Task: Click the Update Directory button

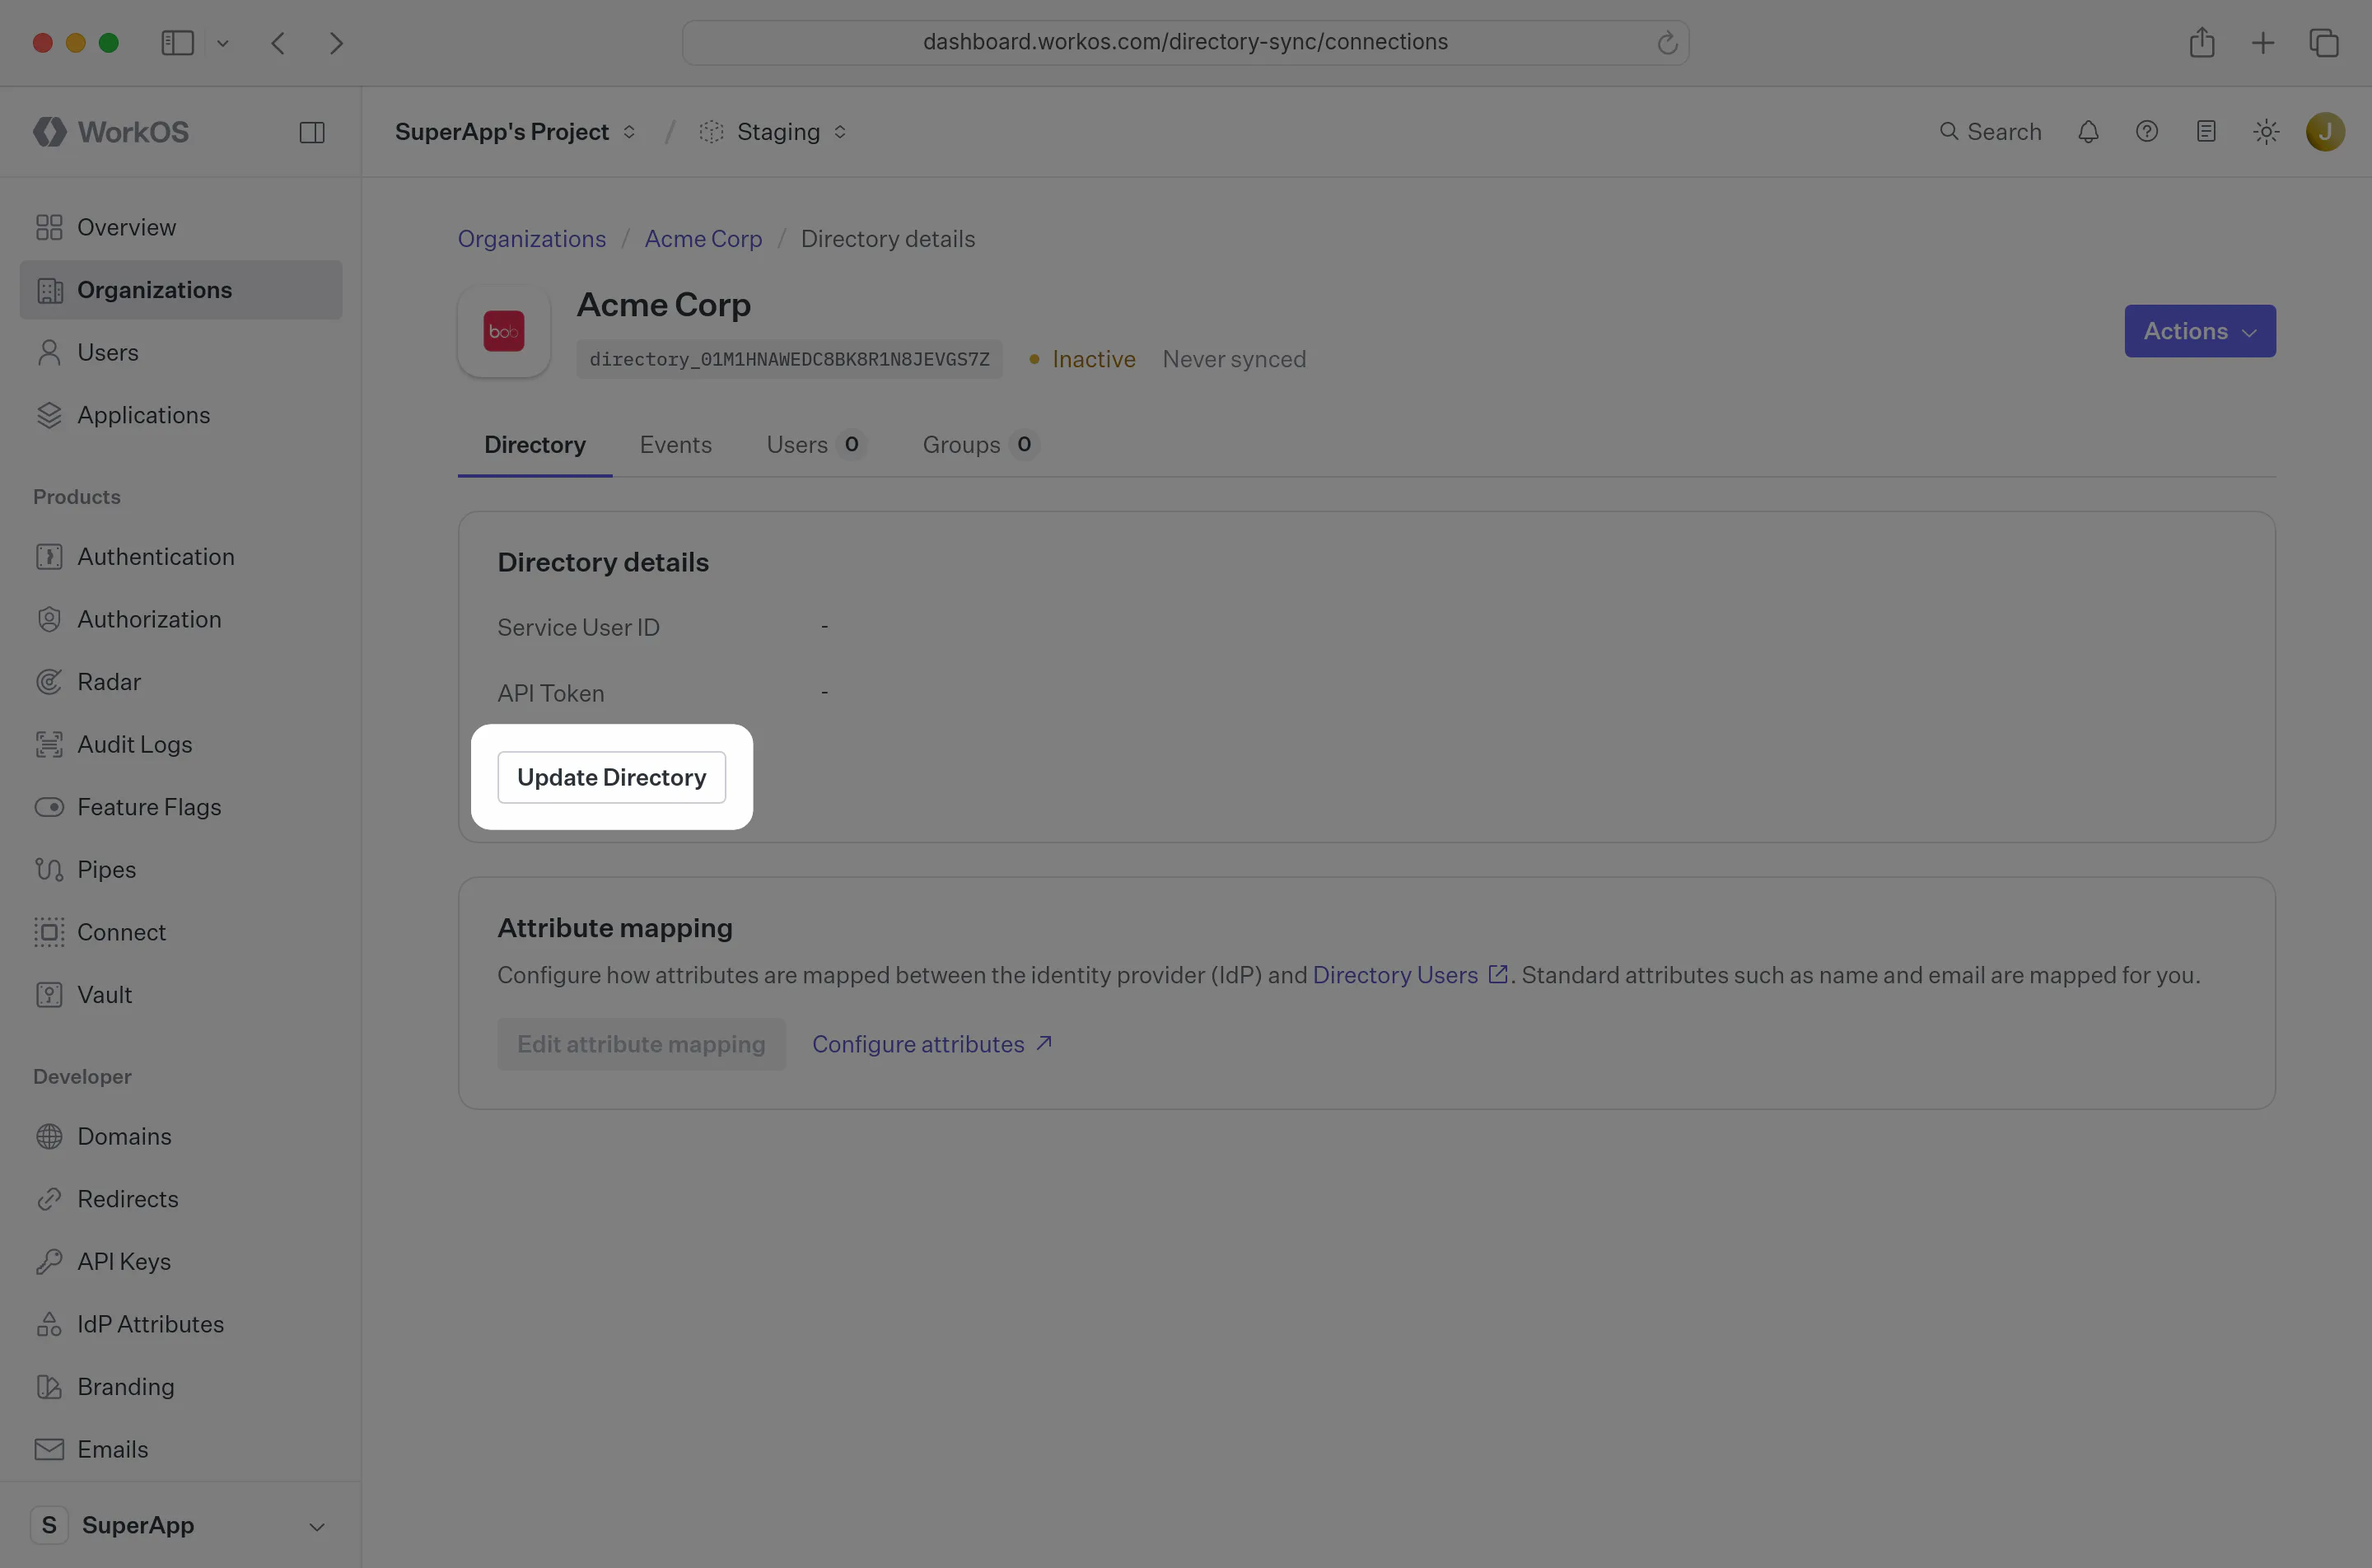Action: [612, 777]
